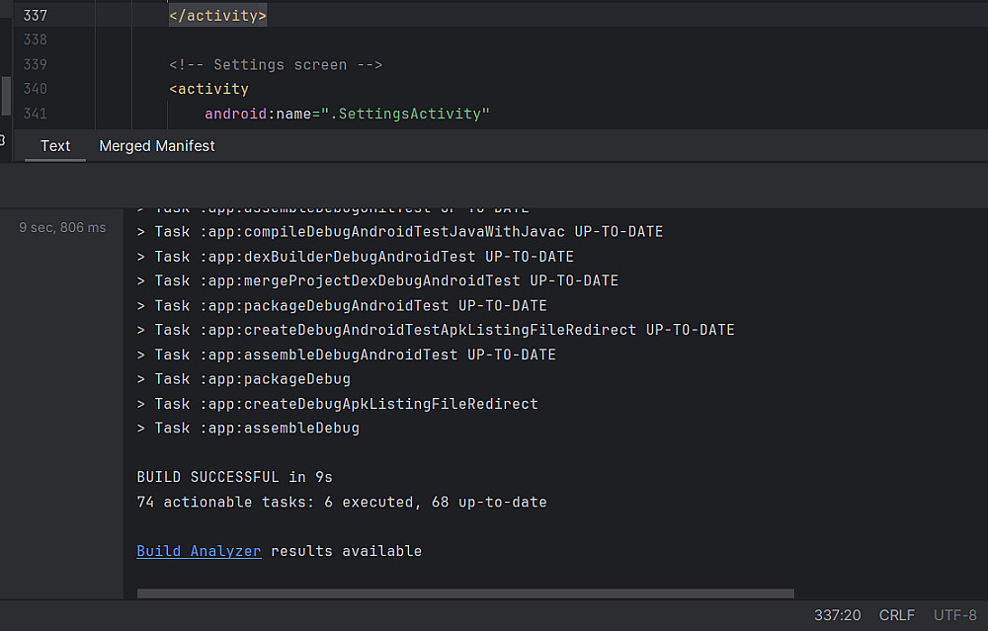Switch to the Merged Manifest tab
988x631 pixels.
pyautogui.click(x=156, y=146)
